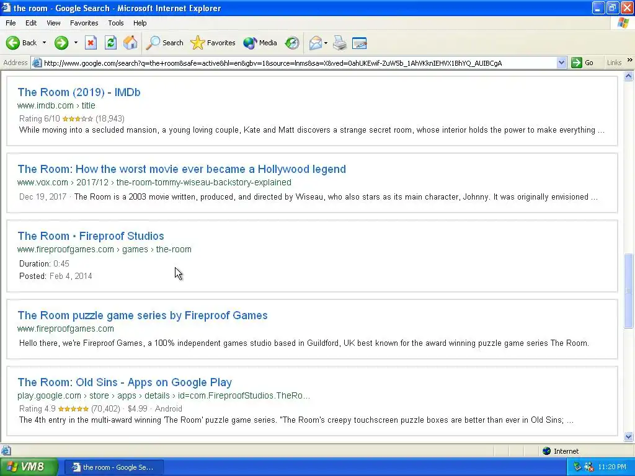Click the Edit page toolbar icon
This screenshot has width=635, height=476.
point(359,43)
